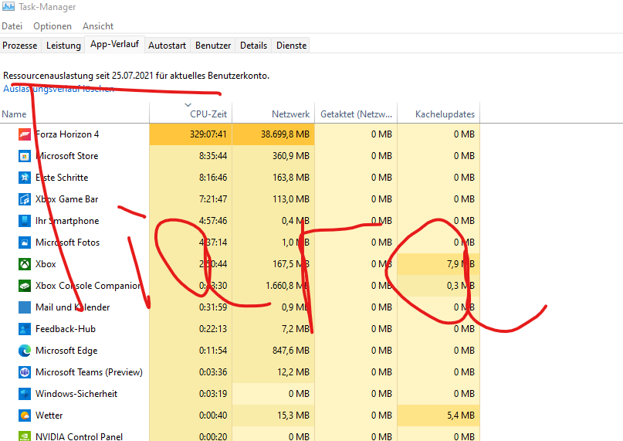Image resolution: width=623 pixels, height=441 pixels.
Task: Click the Microsoft Edge icon
Action: (25, 351)
